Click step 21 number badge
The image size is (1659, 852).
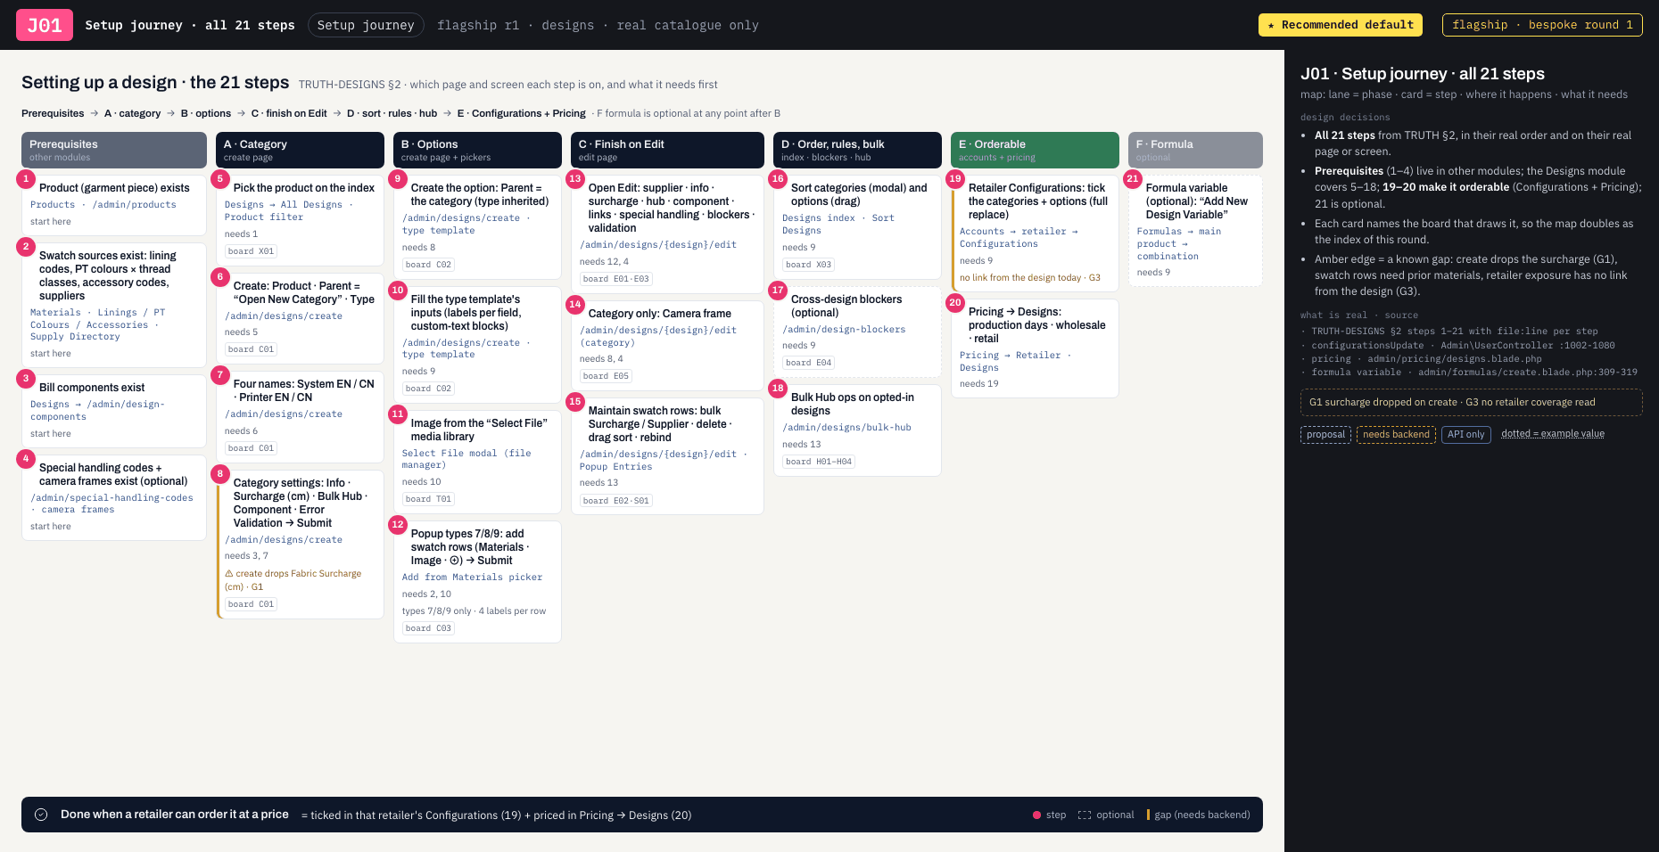[x=1133, y=179]
